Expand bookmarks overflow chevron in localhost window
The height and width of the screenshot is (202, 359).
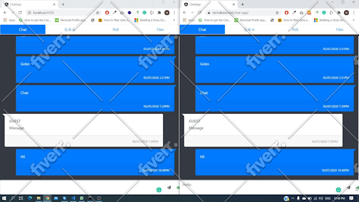point(174,20)
